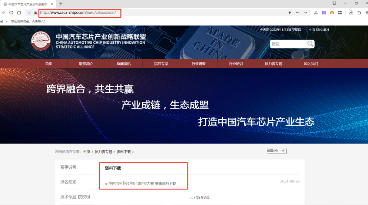Open the four-square apps grid icon
Screen dimensions: 368x205
click(339, 13)
